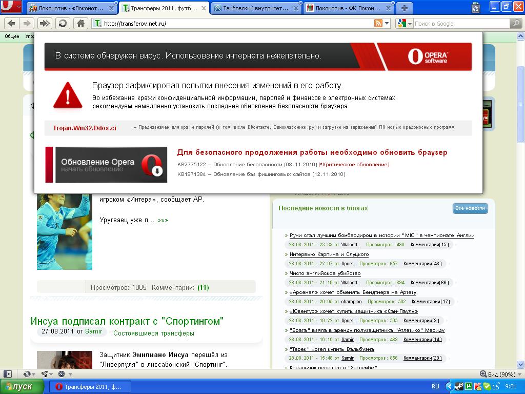Viewport: 525px width, 394px height.
Task: Click the green square tray icon
Action: pyautogui.click(x=469, y=386)
